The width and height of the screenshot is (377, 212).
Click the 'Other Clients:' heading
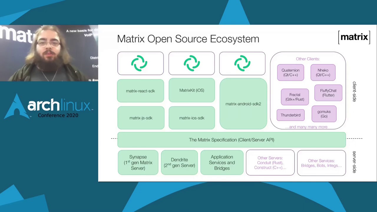click(308, 59)
